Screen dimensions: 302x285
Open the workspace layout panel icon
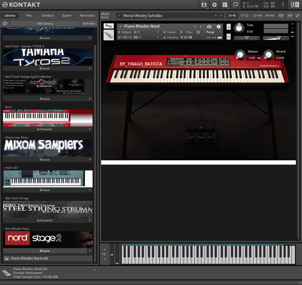(225, 5)
